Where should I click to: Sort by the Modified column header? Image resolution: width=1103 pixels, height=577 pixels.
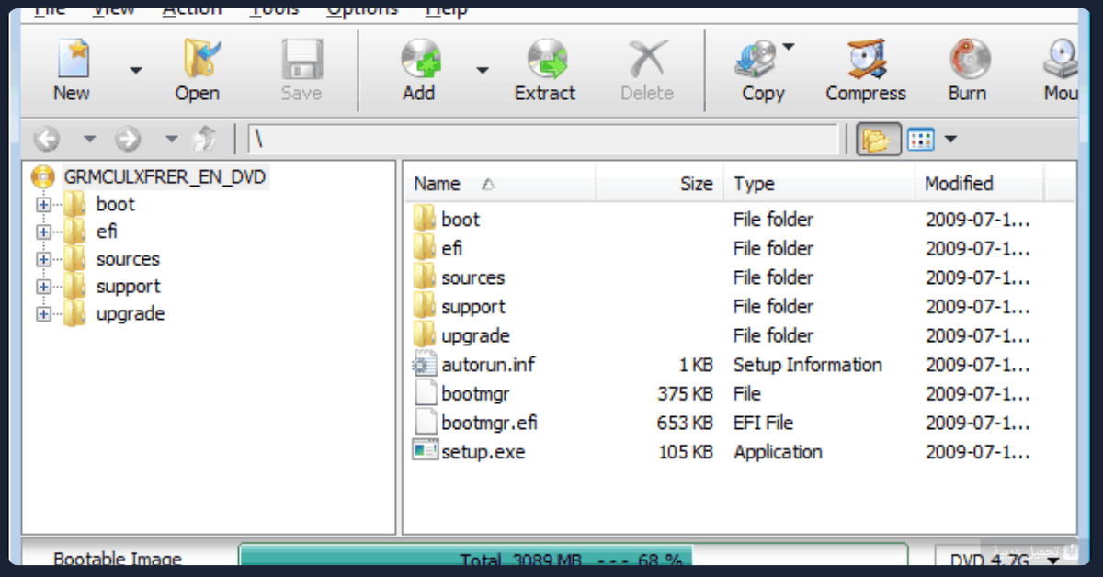pyautogui.click(x=980, y=184)
